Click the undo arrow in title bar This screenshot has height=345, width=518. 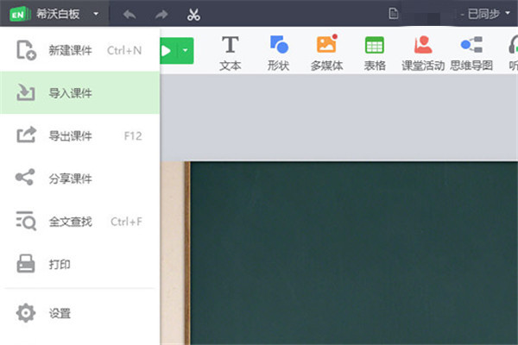click(129, 15)
